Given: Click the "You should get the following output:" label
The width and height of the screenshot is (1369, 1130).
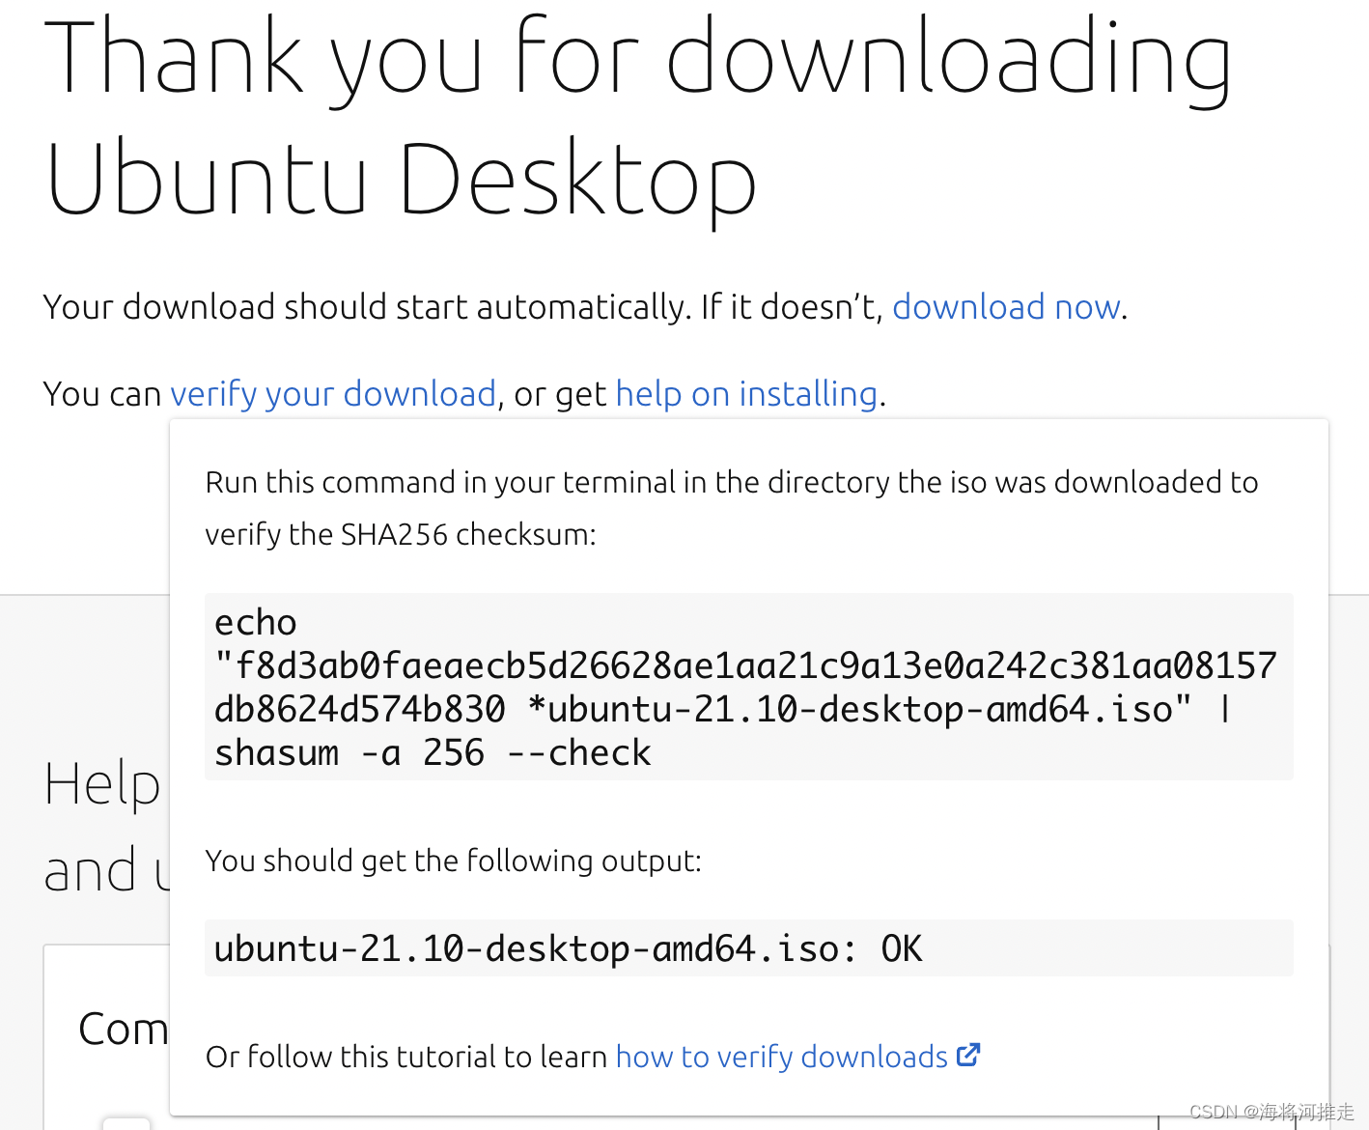Looking at the screenshot, I should (453, 861).
